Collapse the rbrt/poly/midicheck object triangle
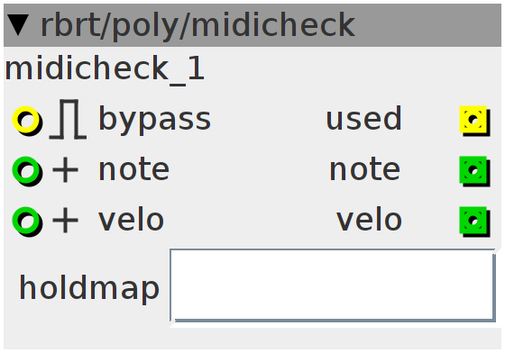The image size is (505, 353). pyautogui.click(x=18, y=24)
